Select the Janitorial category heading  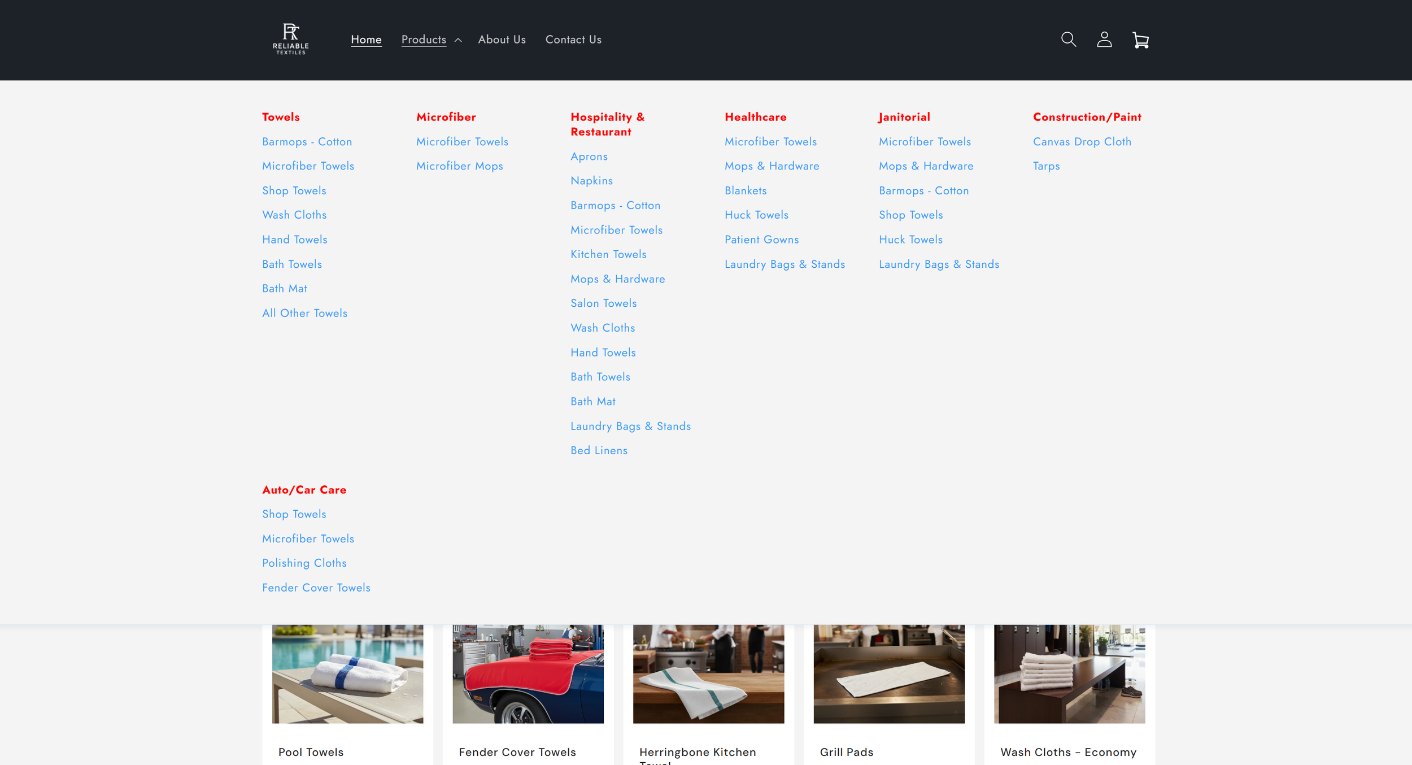click(904, 117)
